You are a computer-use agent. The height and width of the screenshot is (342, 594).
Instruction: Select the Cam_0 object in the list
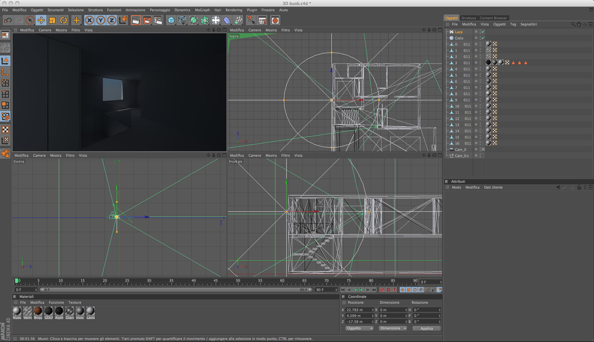click(460, 149)
